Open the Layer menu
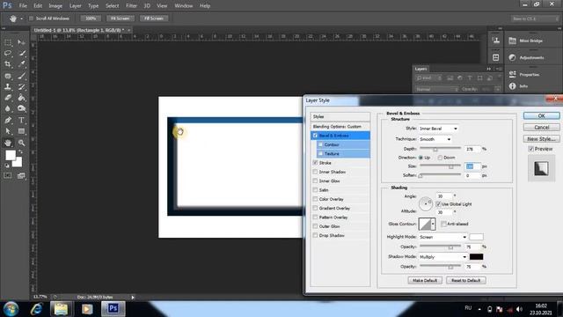563x317 pixels. 75,6
